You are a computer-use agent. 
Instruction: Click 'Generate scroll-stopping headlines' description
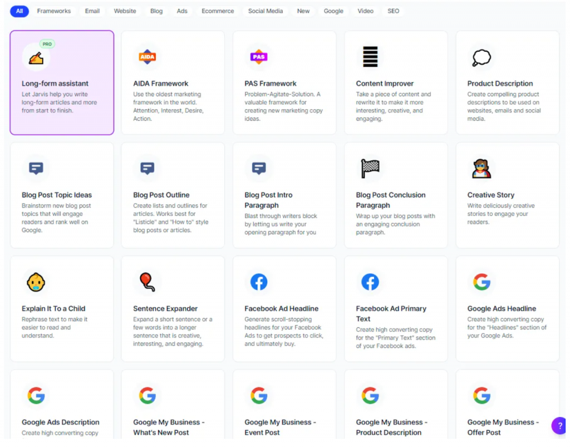(x=284, y=331)
